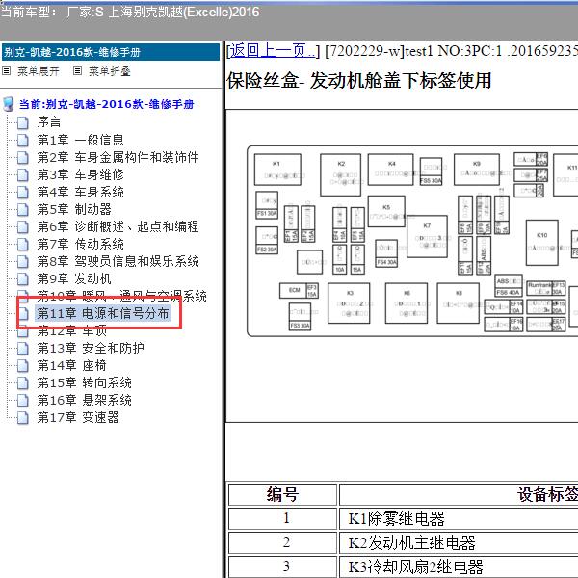
Task: Click the page icon beside 第1章 一般信息
Action: pos(23,141)
